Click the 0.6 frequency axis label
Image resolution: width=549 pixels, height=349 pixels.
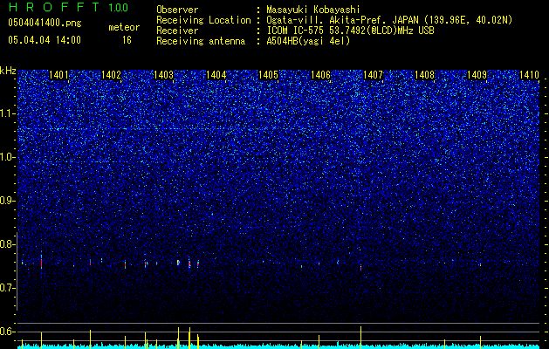click(x=8, y=332)
